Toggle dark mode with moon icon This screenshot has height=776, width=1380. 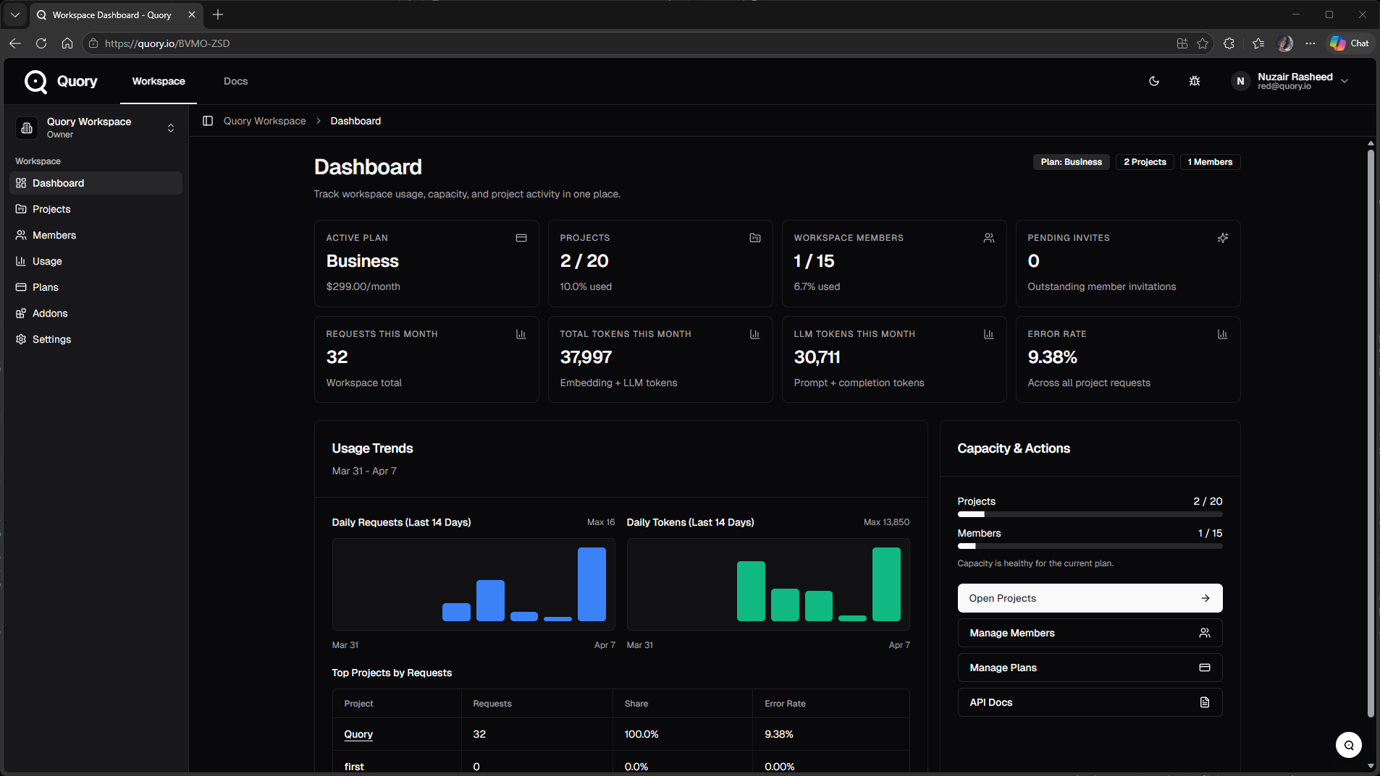(1154, 82)
